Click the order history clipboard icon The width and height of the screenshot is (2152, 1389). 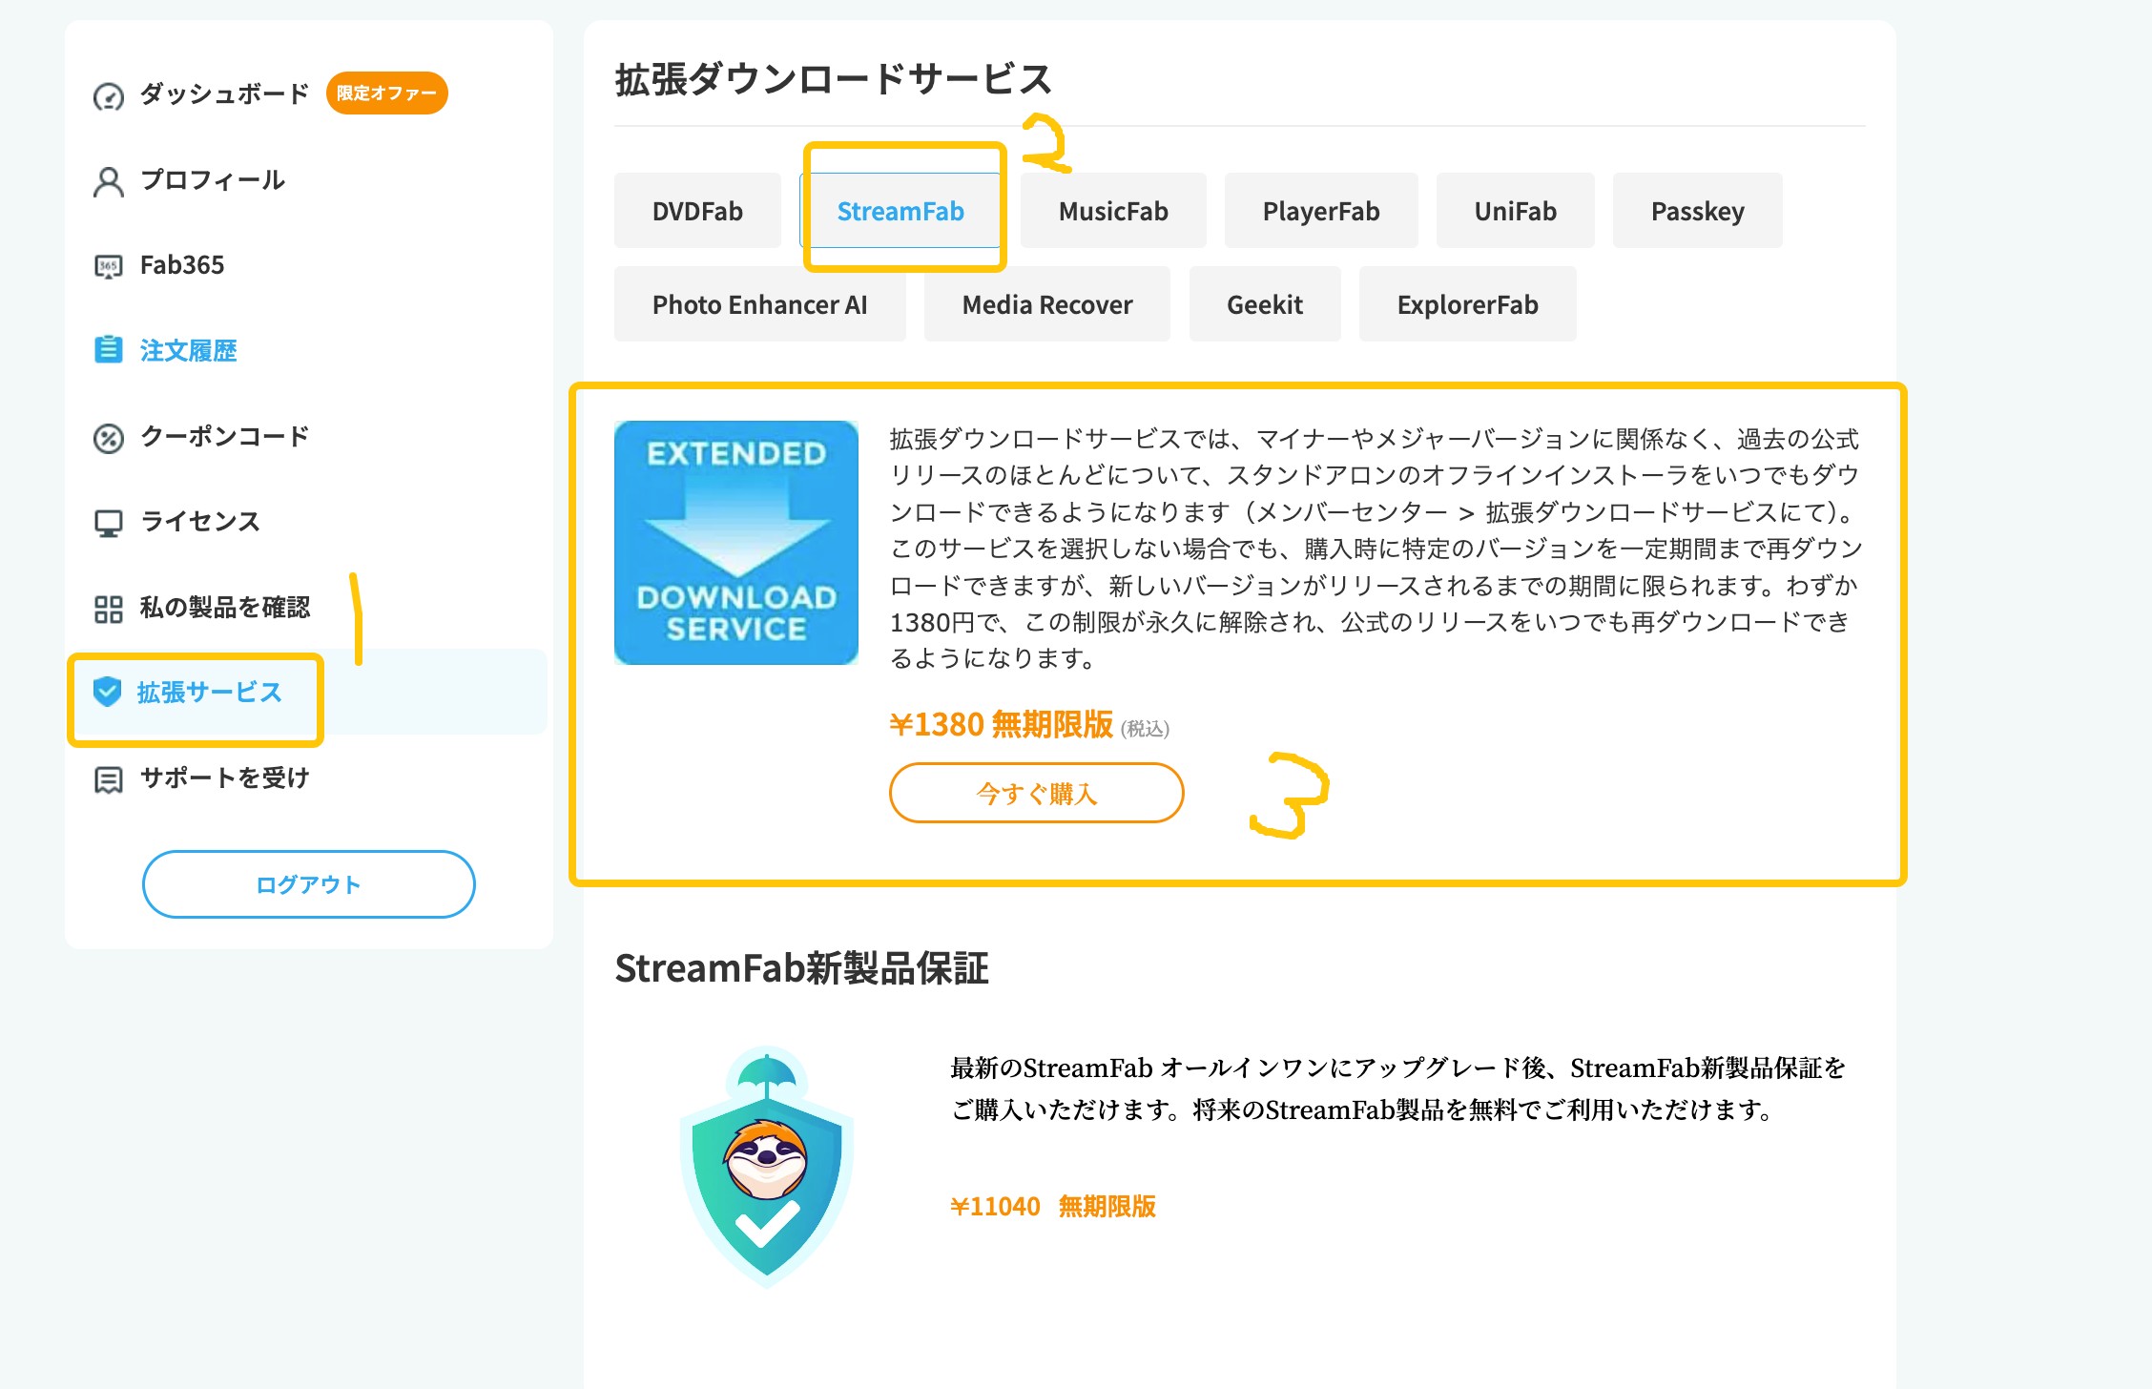(x=109, y=350)
